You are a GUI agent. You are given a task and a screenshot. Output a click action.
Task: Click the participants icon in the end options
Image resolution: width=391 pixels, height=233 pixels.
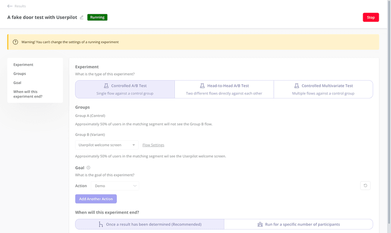260,224
